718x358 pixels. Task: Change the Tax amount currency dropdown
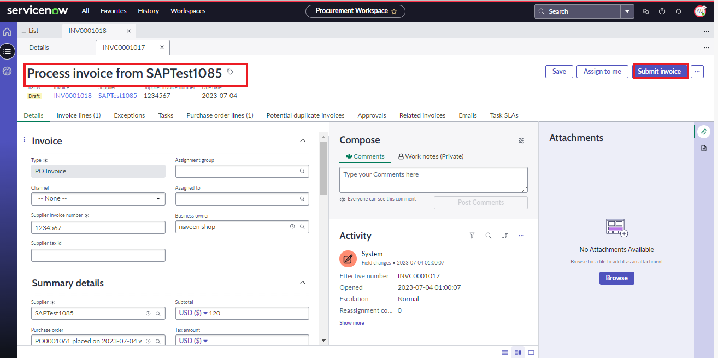[193, 341]
